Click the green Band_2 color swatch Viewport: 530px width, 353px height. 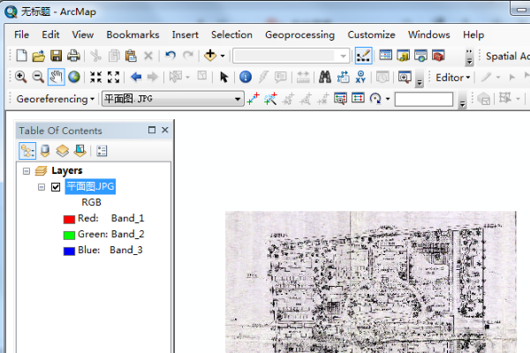click(x=69, y=235)
